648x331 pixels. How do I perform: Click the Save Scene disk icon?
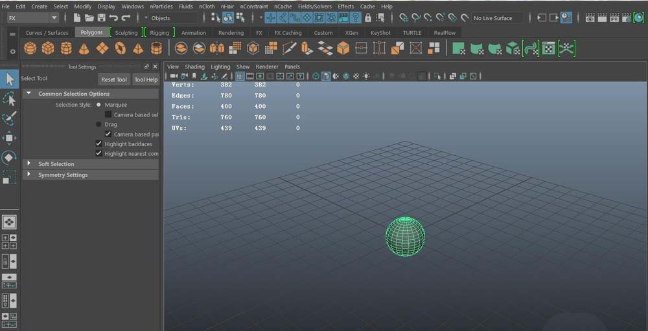(x=101, y=17)
